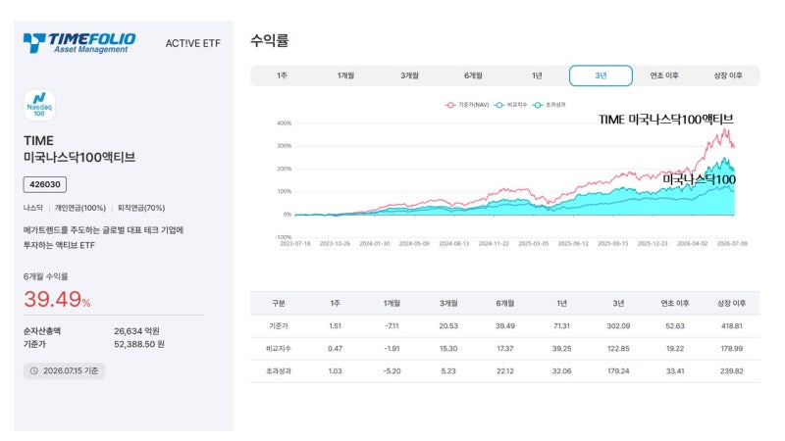Click the 2026.07.15 기준 date badge

tap(64, 371)
